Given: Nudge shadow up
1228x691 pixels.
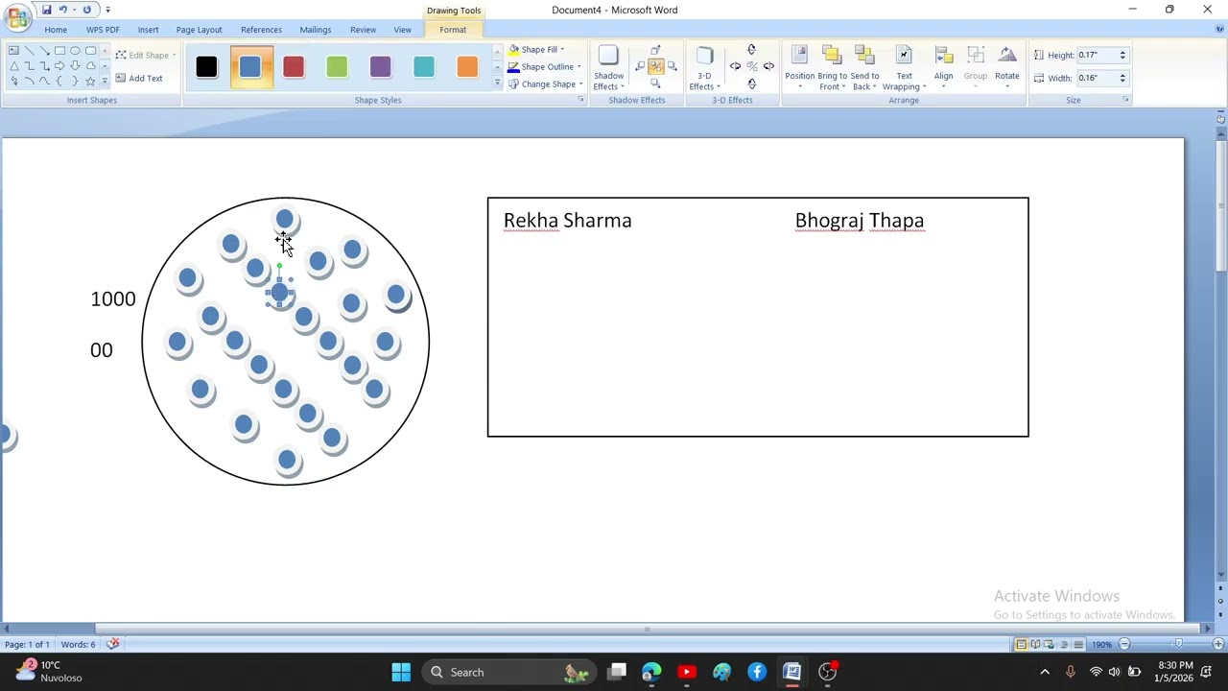Looking at the screenshot, I should pos(655,50).
